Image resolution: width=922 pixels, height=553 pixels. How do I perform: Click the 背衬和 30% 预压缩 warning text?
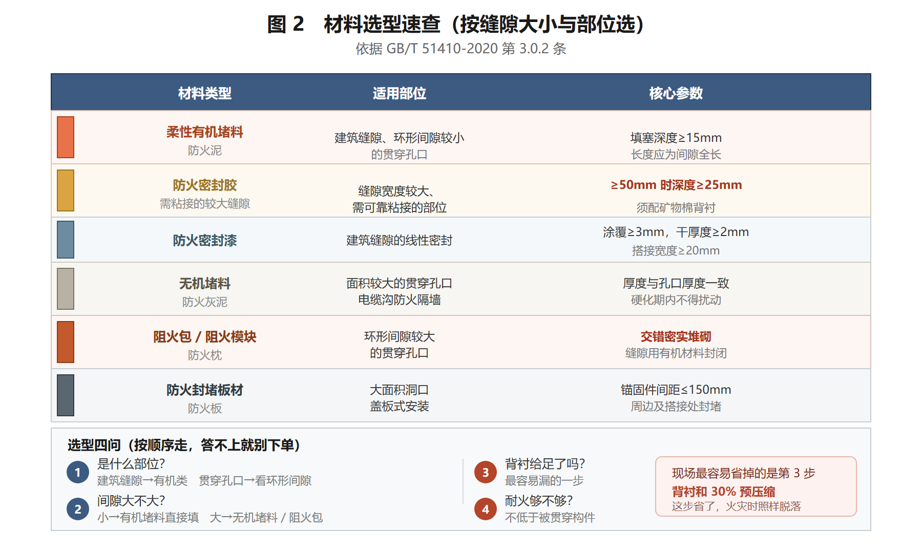click(x=723, y=492)
